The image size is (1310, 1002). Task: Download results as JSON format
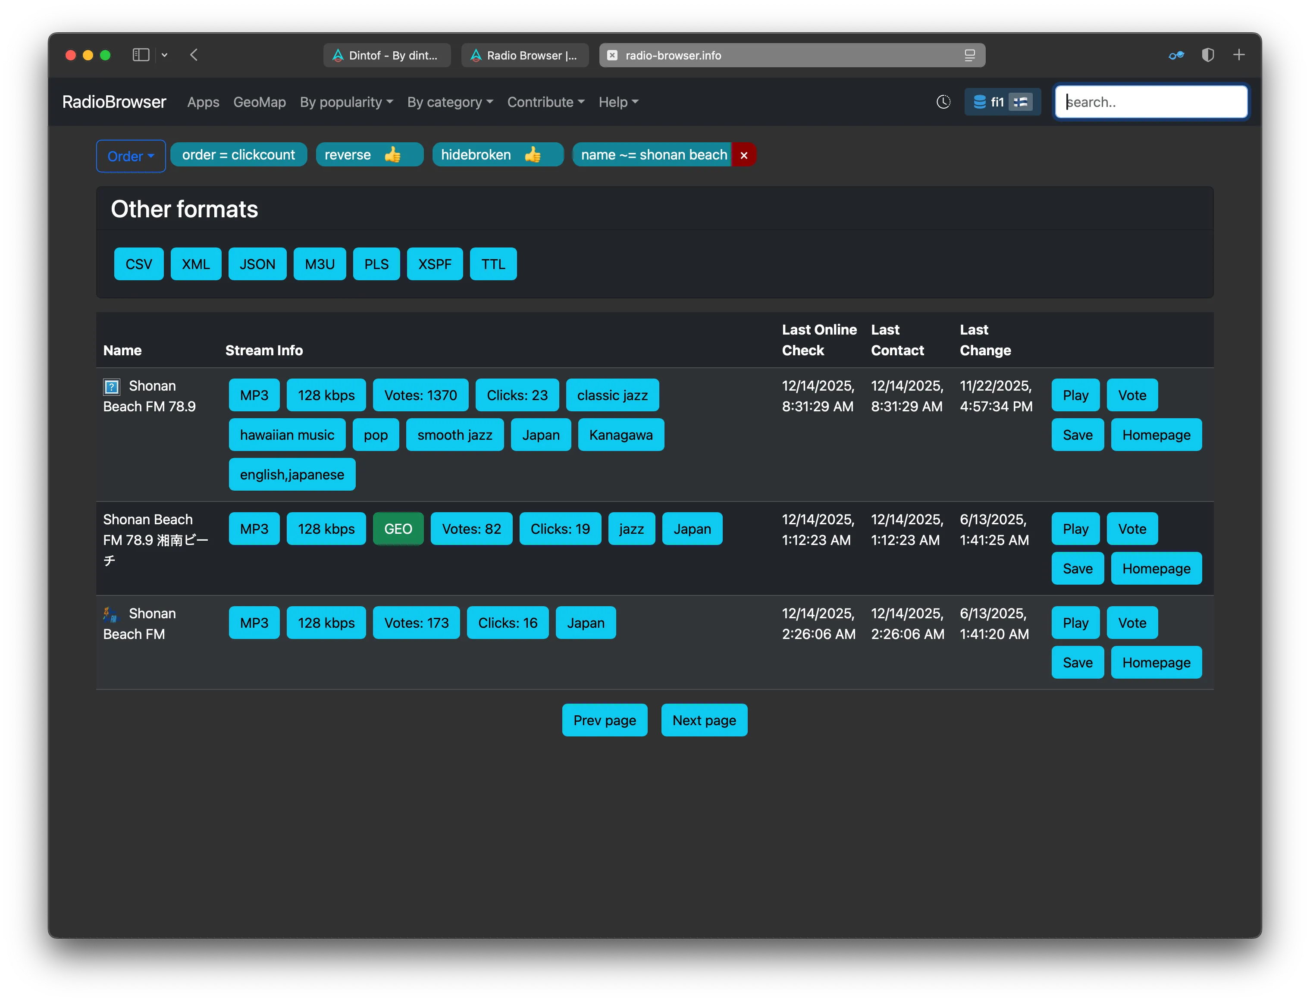point(257,264)
